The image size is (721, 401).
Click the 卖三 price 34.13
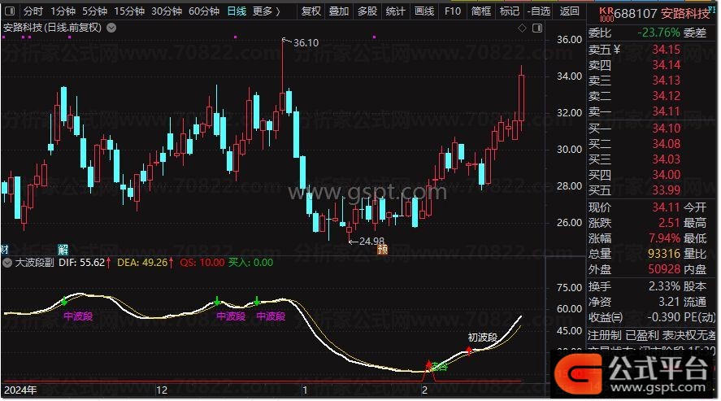667,81
